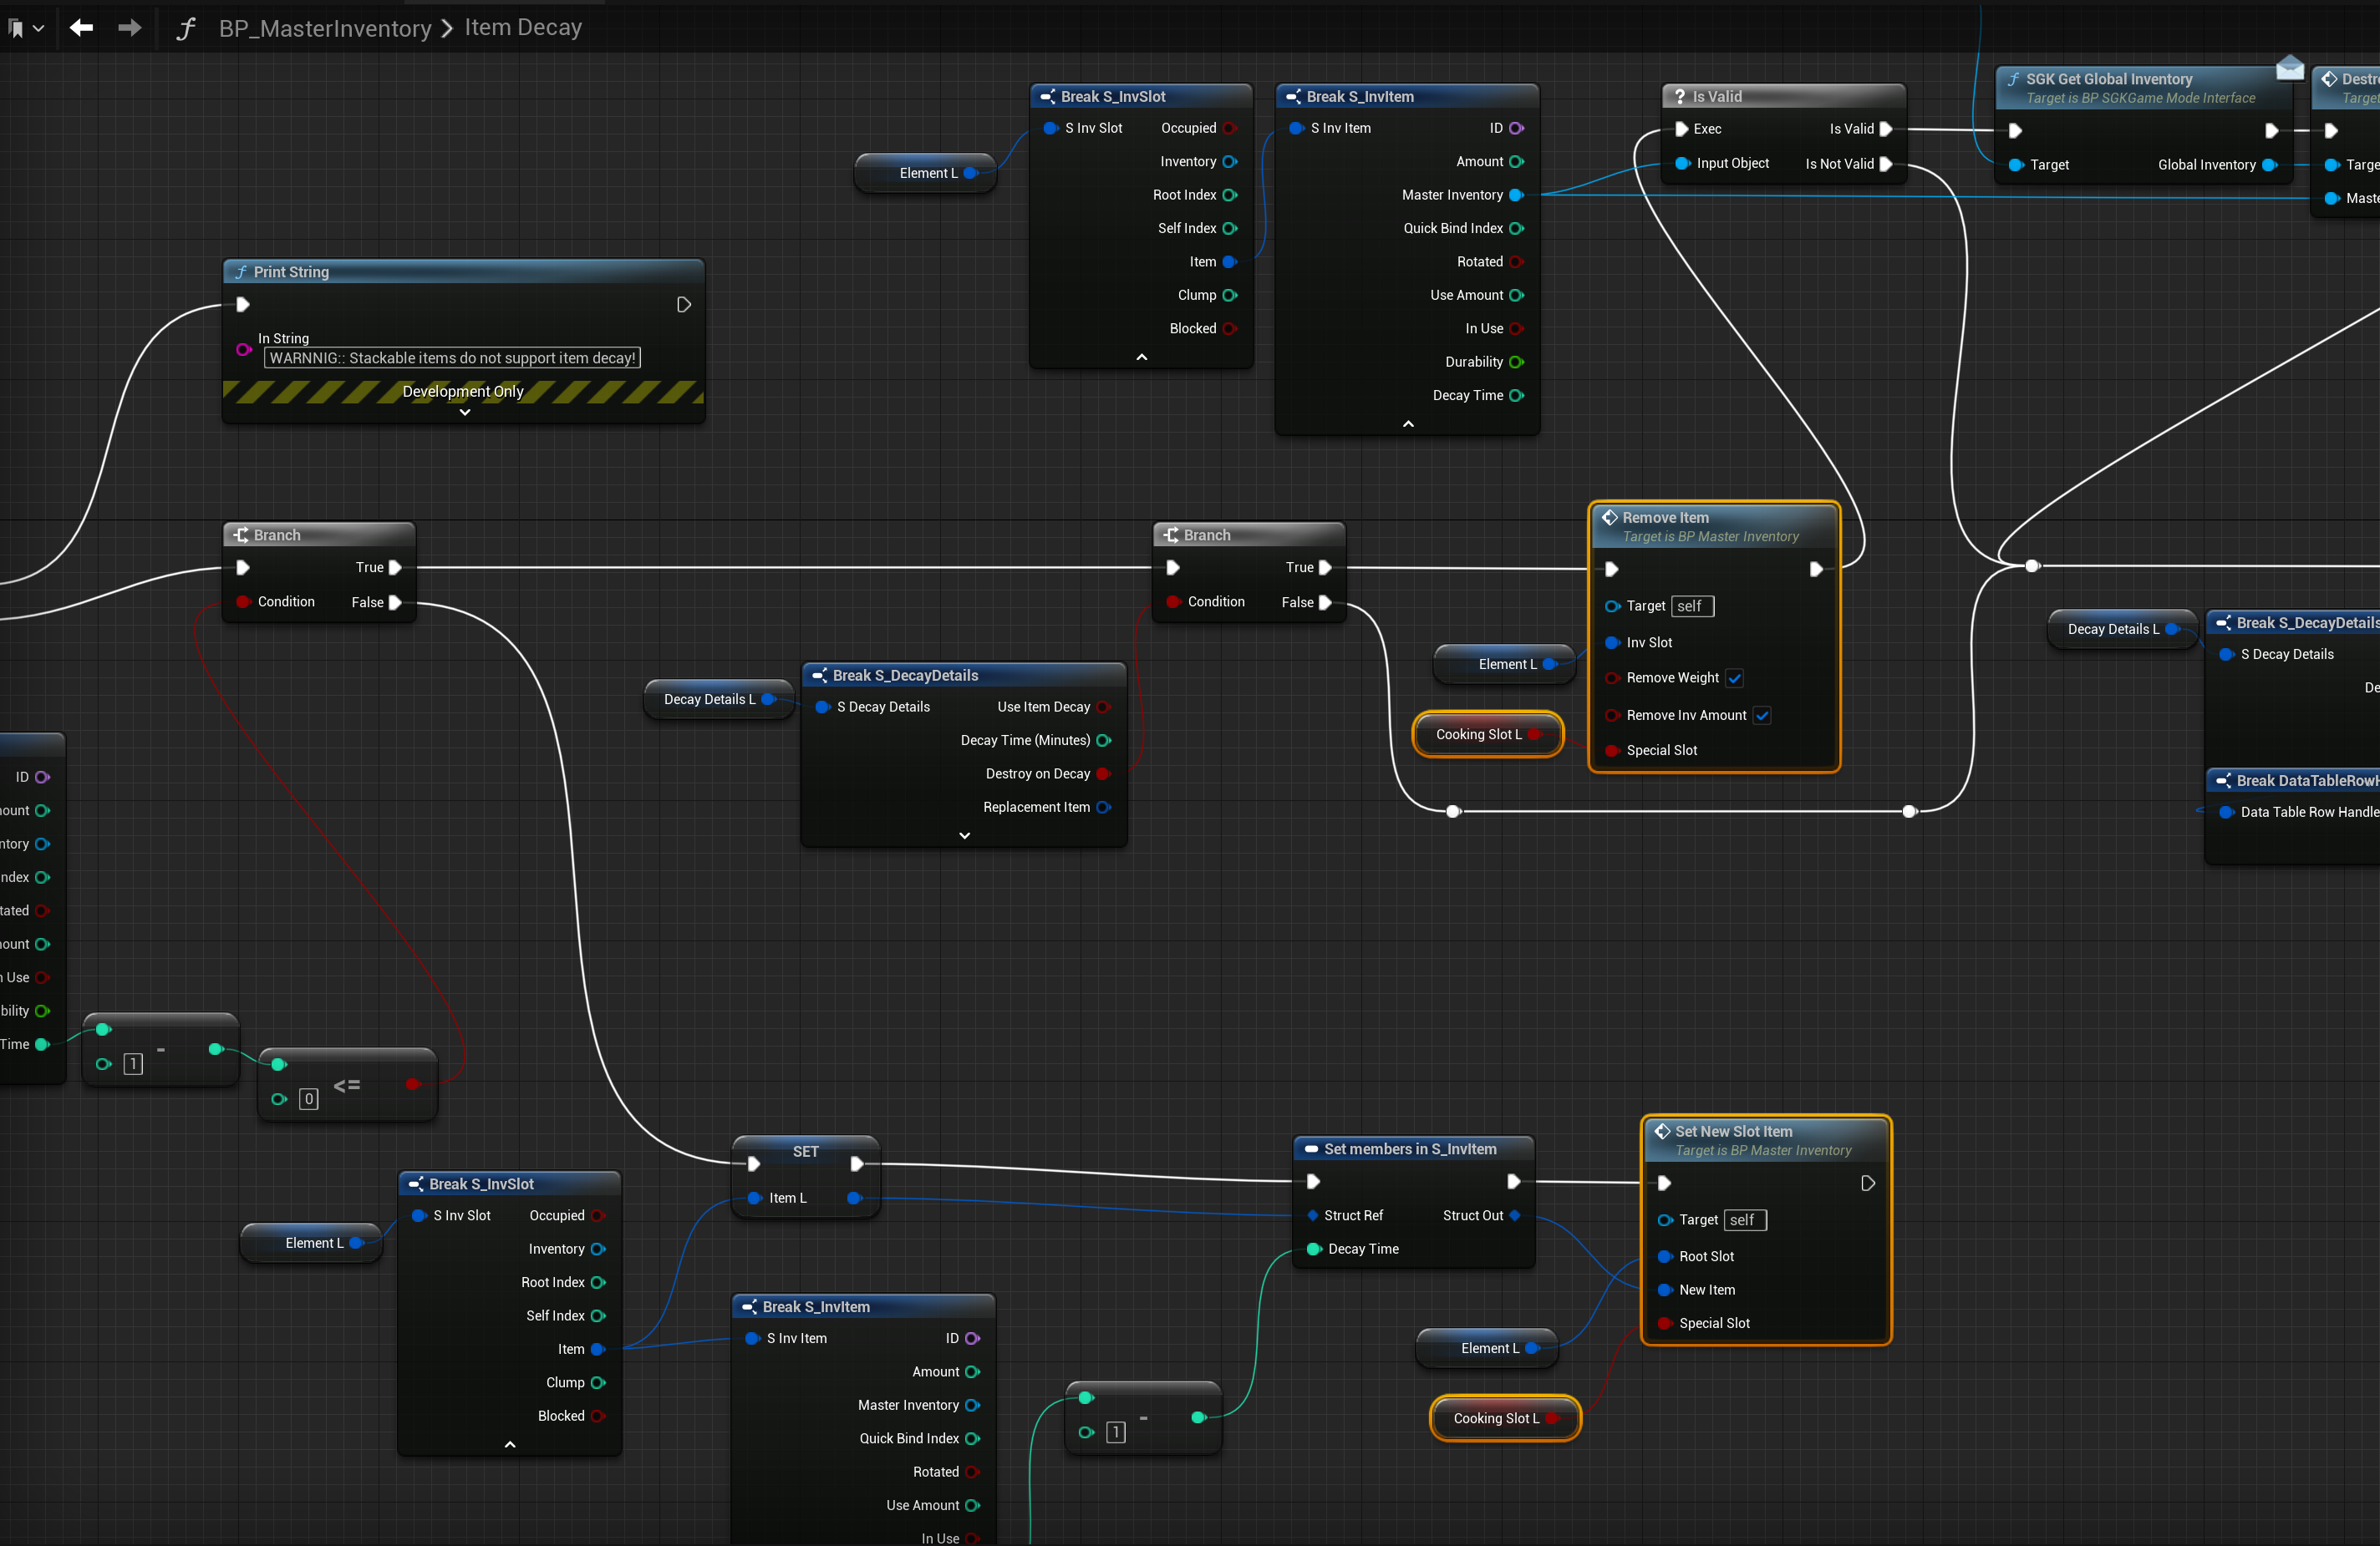Click the Is Valid node question-mark icon
The height and width of the screenshot is (1546, 2380).
pos(1680,97)
